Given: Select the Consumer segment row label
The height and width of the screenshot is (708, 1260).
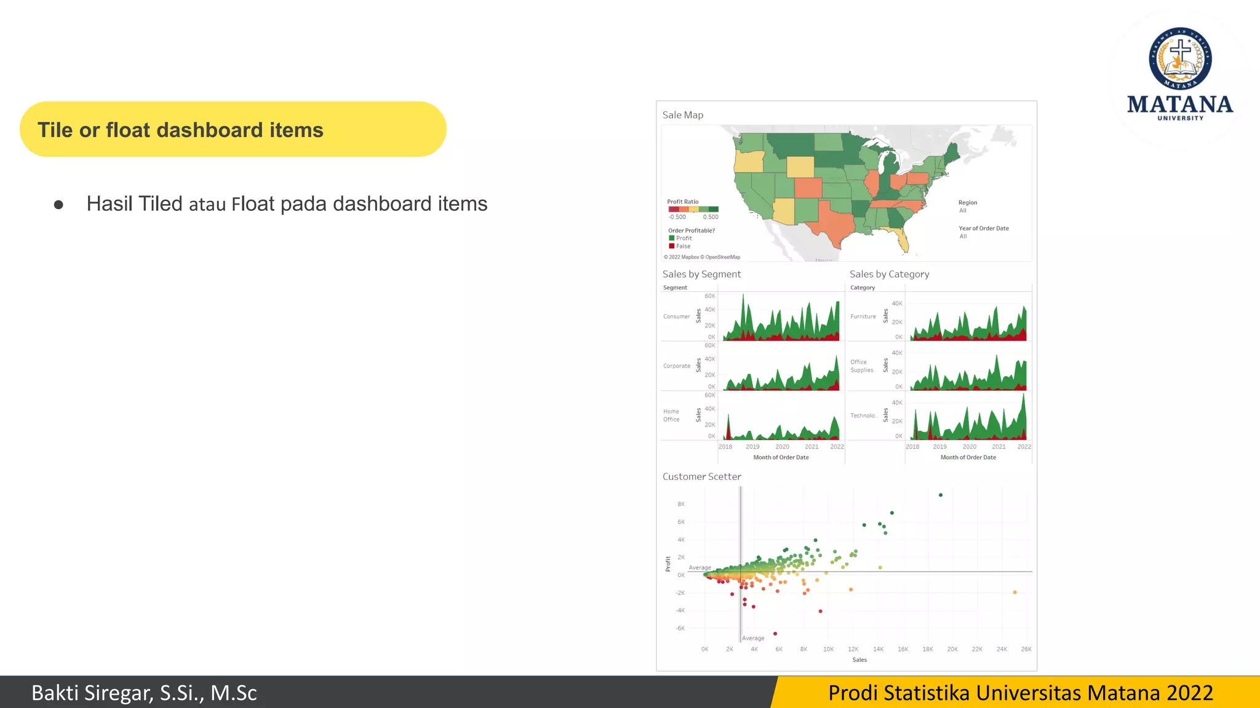Looking at the screenshot, I should pos(676,317).
